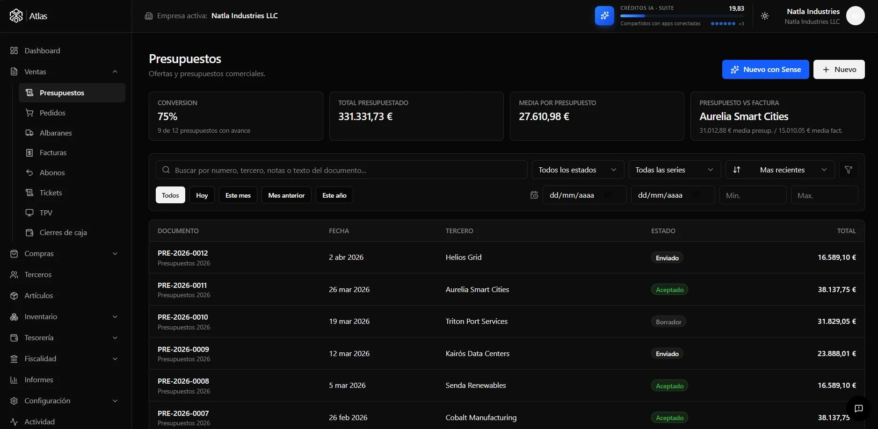
Task: Open the Todos los estados dropdown
Action: click(578, 170)
